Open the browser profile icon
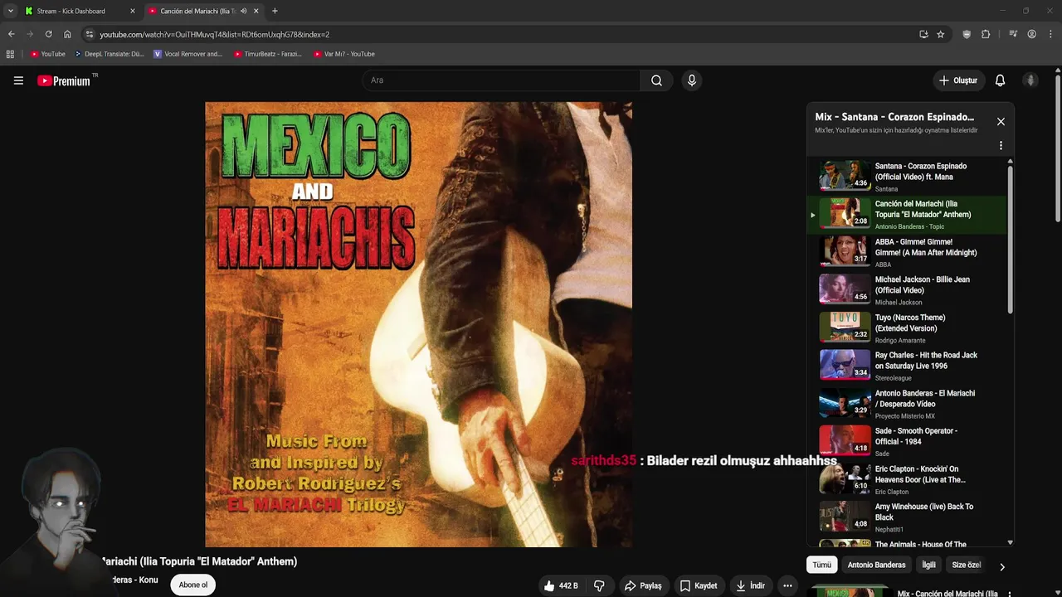 pos(1031,34)
